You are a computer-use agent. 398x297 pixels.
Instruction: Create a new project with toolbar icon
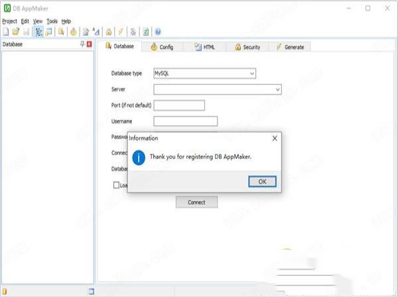click(6, 32)
